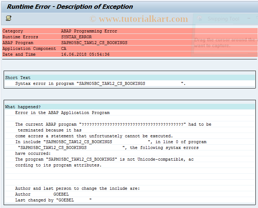
Task: Click the Snipping Tool window title
Action: (223, 19)
